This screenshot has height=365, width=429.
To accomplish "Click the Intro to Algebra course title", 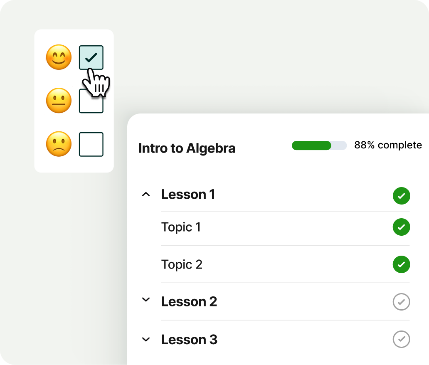I will coord(187,148).
